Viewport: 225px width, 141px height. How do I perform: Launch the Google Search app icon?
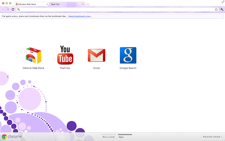coord(128,55)
